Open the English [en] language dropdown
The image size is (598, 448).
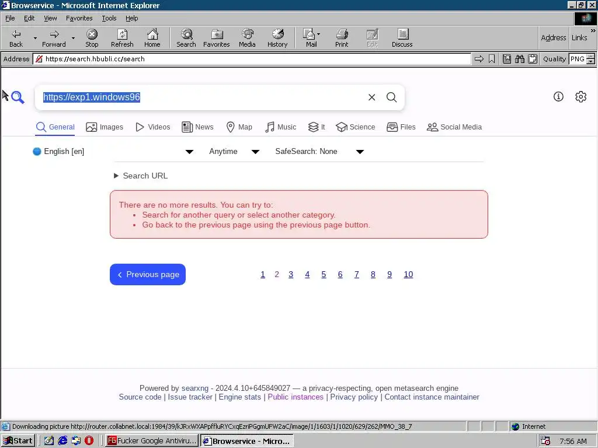[113, 152]
